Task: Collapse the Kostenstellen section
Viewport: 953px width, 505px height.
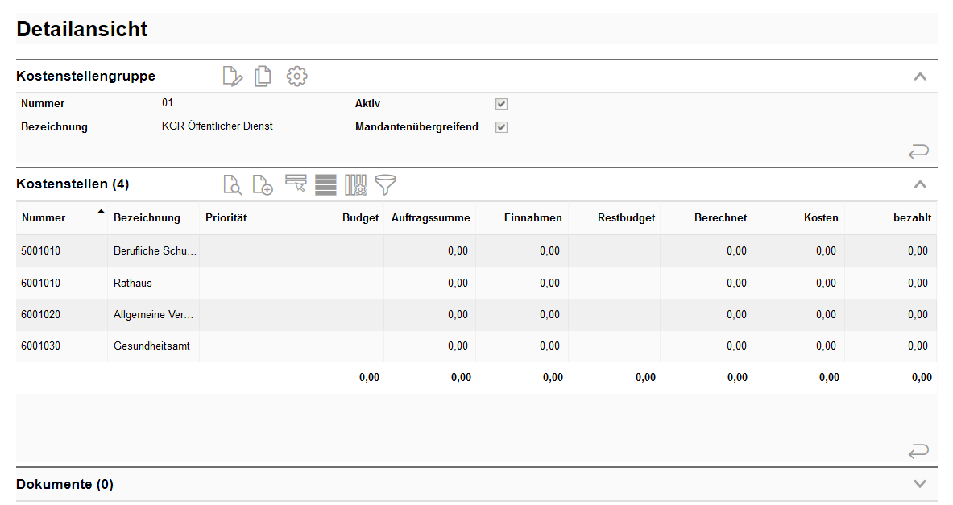Action: coord(920,184)
